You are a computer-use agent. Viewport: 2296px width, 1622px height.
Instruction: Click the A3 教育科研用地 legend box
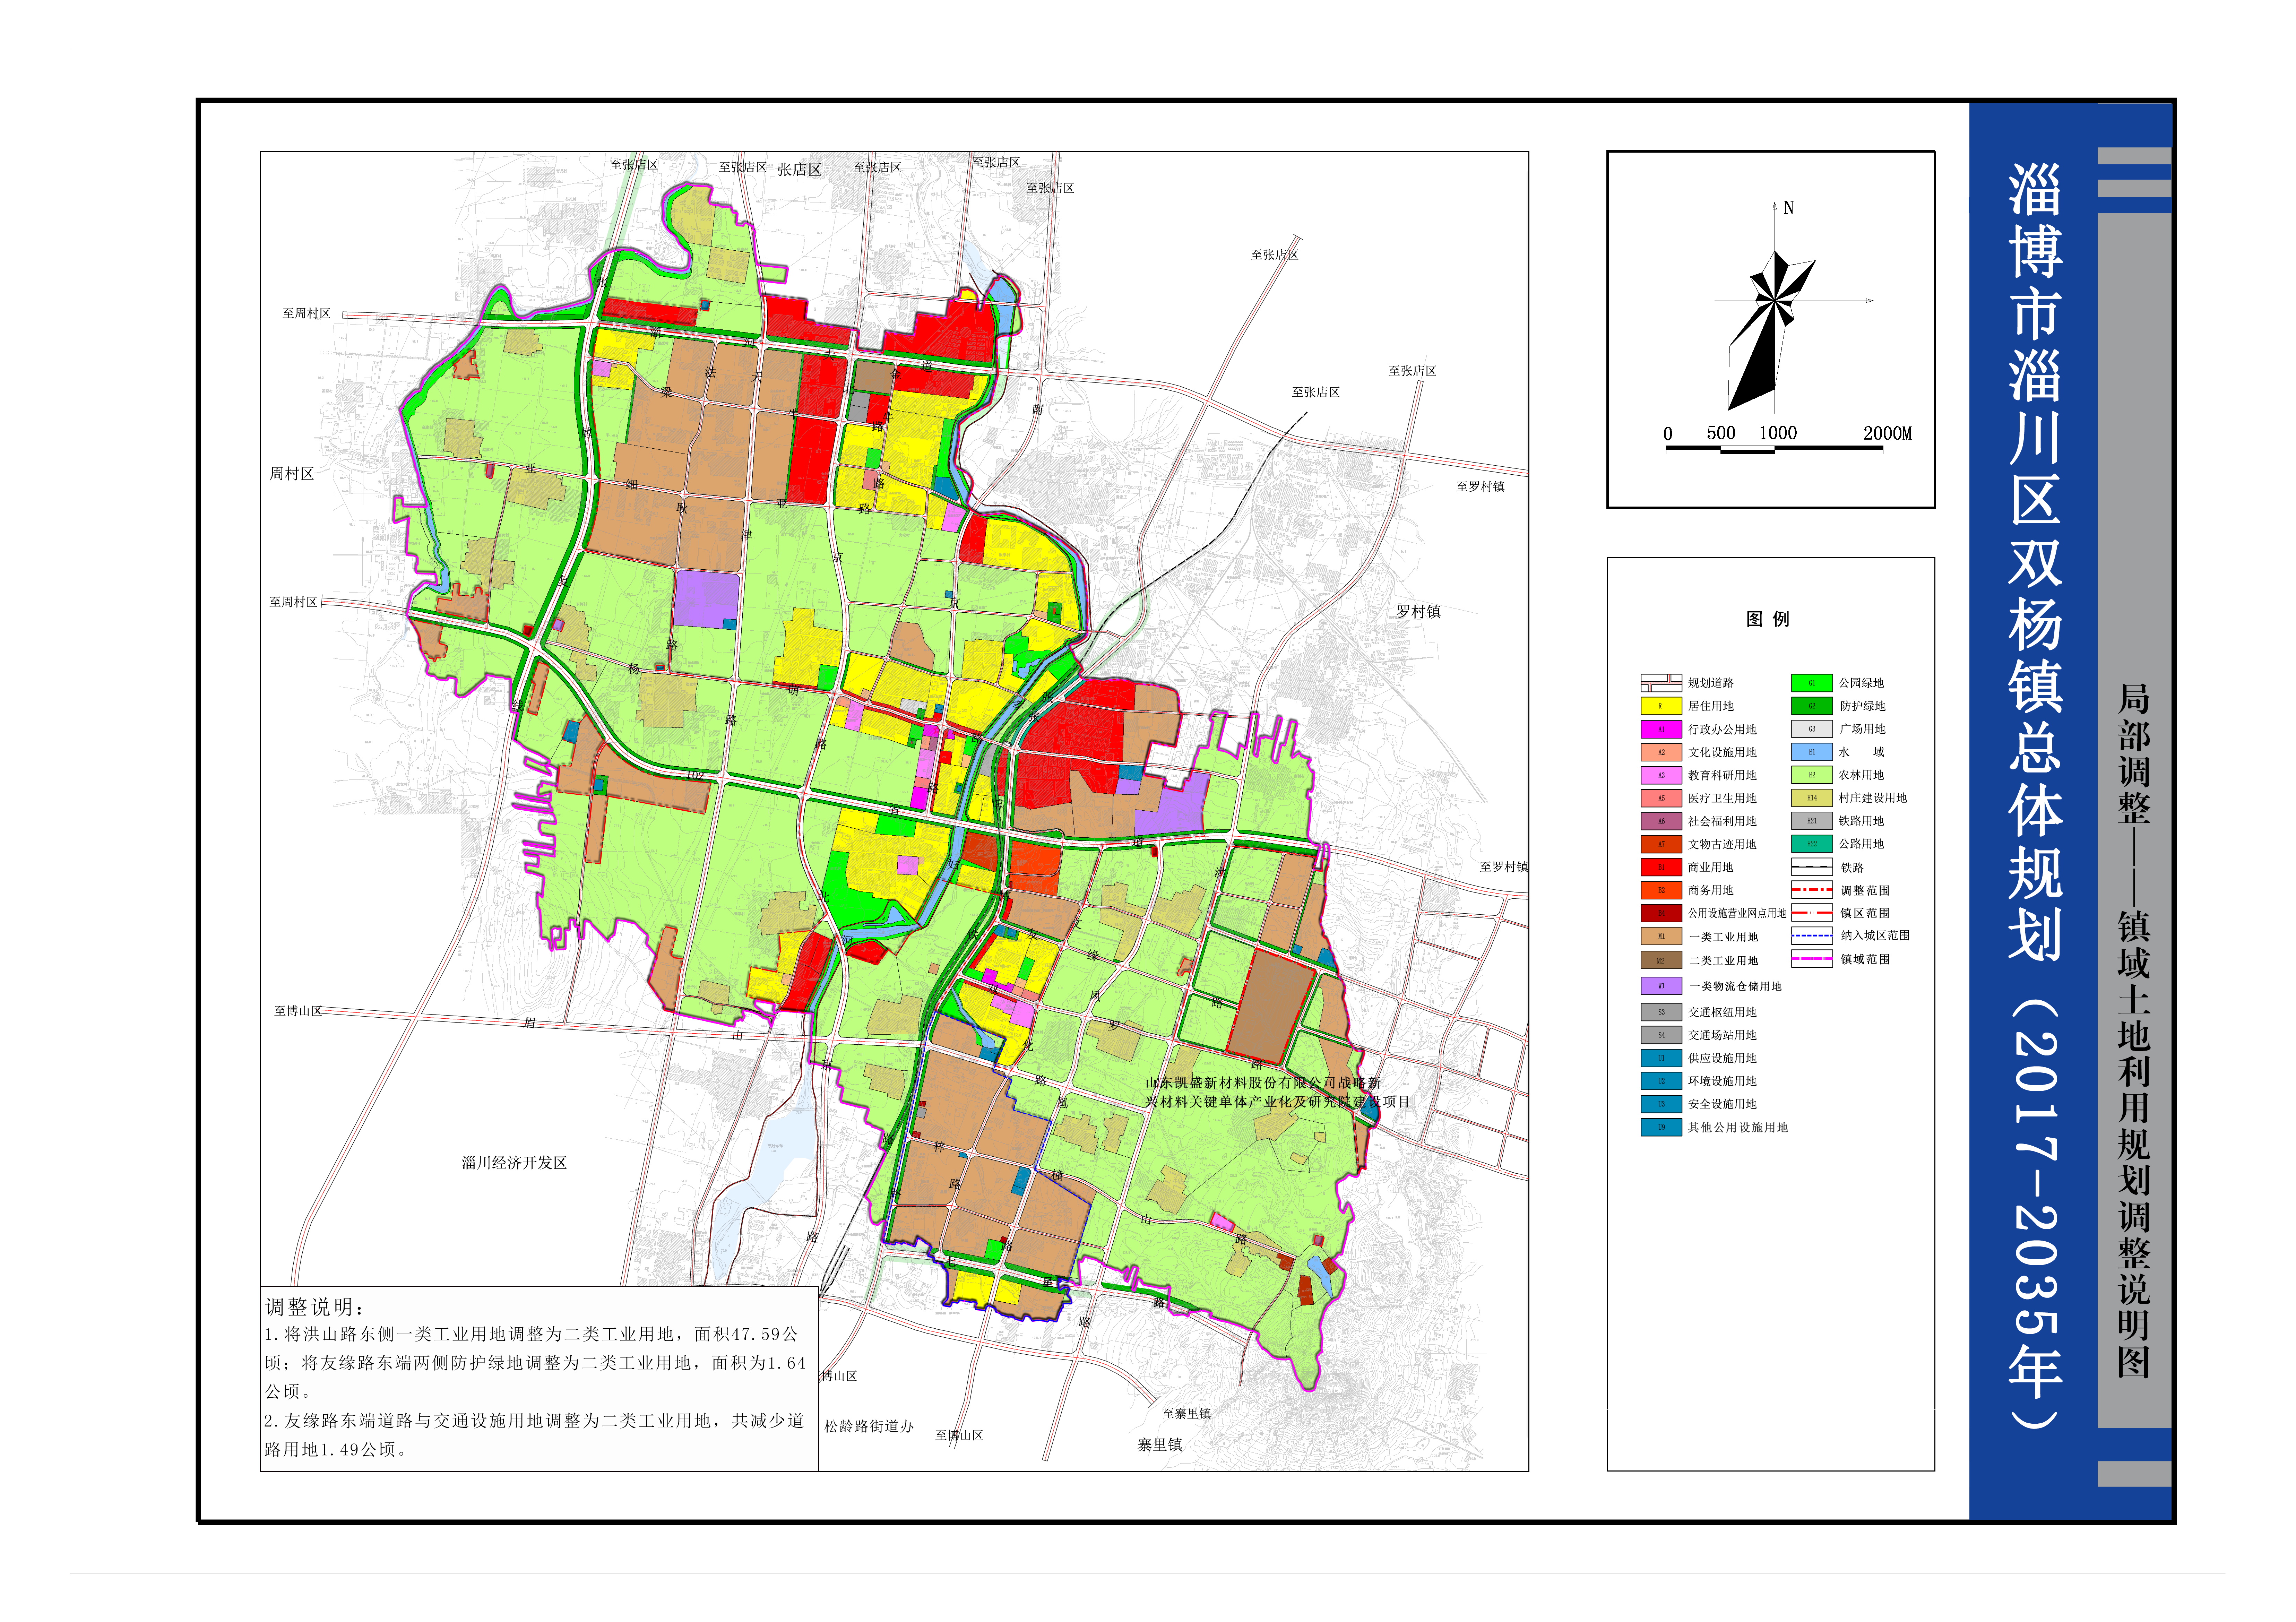click(x=1661, y=775)
